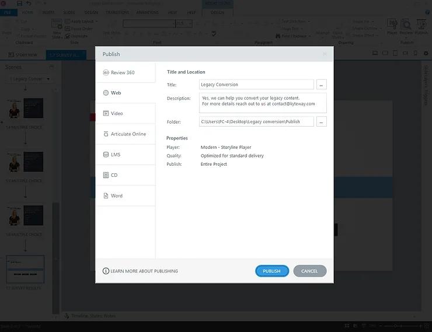Open the INSERT ribbon tab
This screenshot has height=332, width=432.
pos(48,12)
